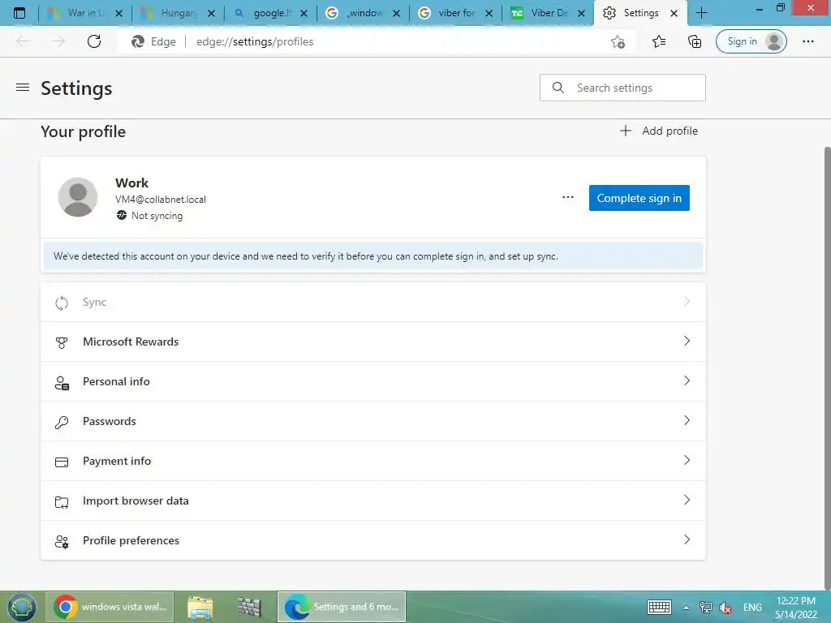Click the VM4@collabnet.local email text

[x=161, y=200]
